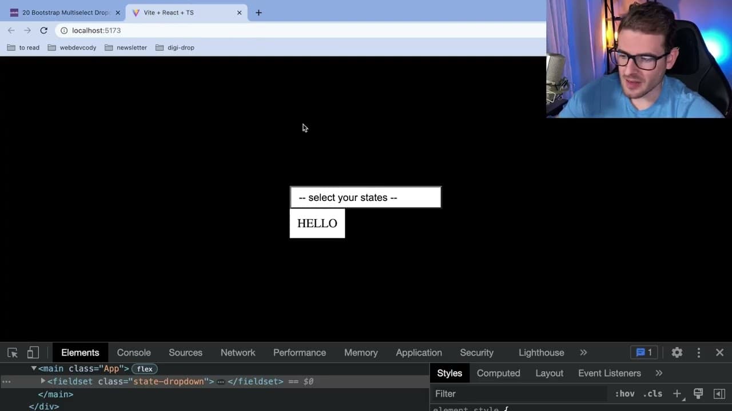732x411 pixels.
Task: Select the Layout pane tab
Action: 549,373
